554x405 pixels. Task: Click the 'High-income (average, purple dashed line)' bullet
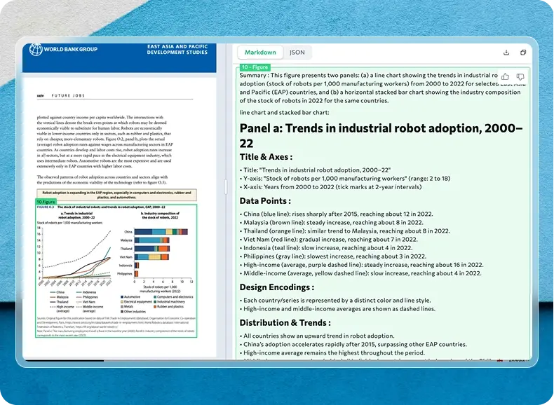pyautogui.click(x=361, y=265)
